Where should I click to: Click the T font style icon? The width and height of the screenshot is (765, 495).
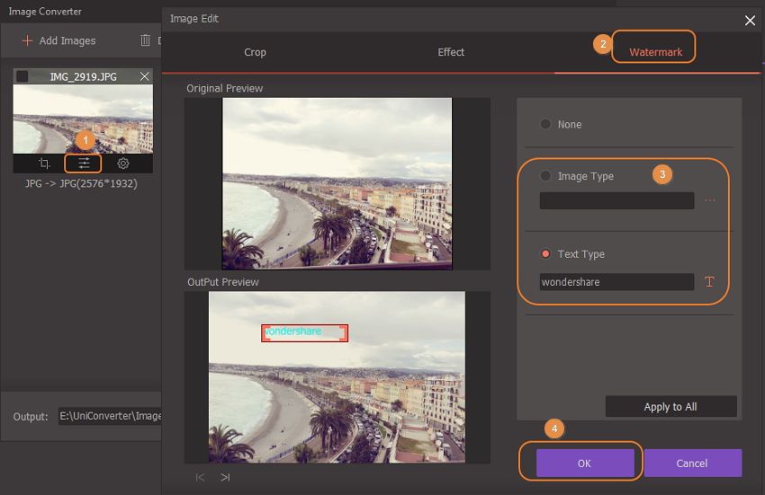coord(709,282)
